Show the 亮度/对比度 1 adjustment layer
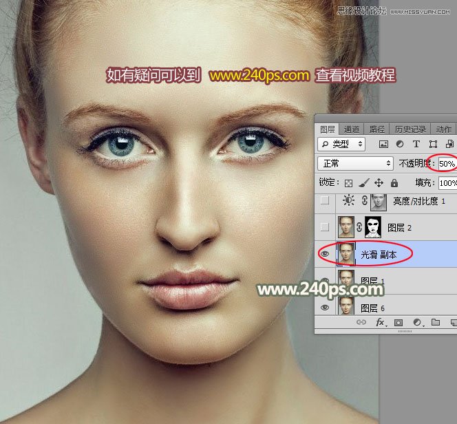Viewport: 457px width, 424px height. [x=324, y=202]
